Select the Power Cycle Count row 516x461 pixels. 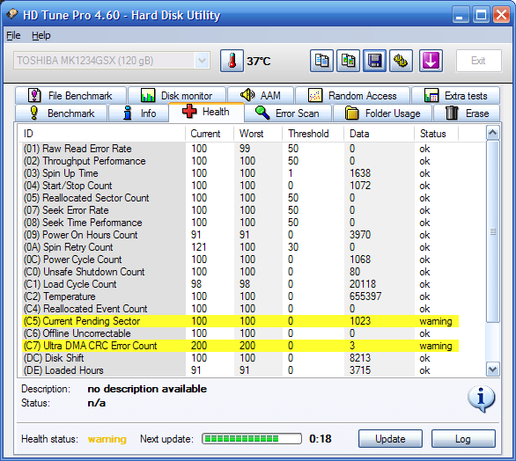(x=240, y=260)
